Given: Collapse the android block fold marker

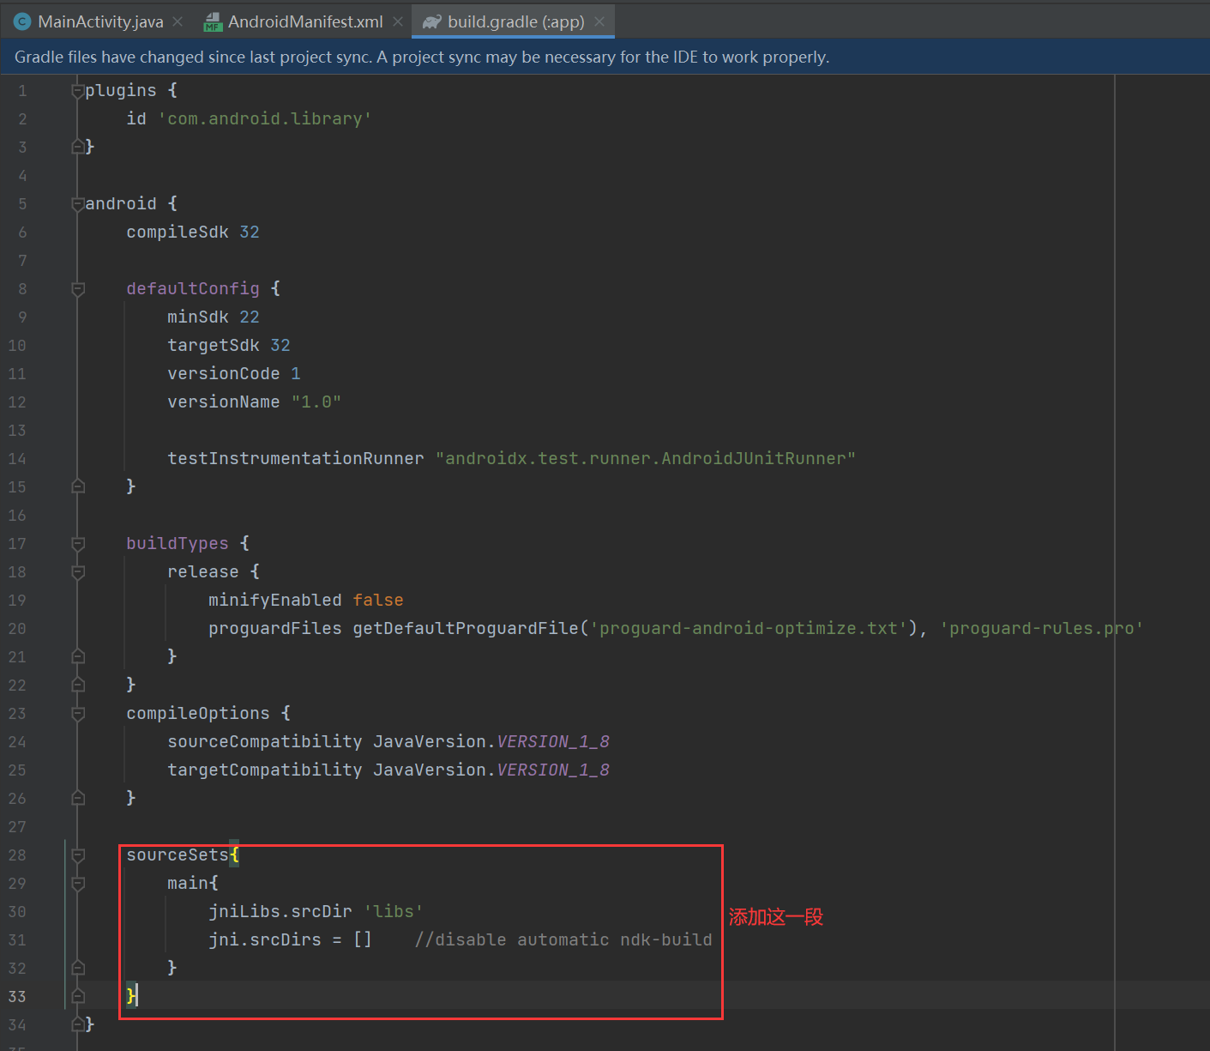Looking at the screenshot, I should [78, 203].
